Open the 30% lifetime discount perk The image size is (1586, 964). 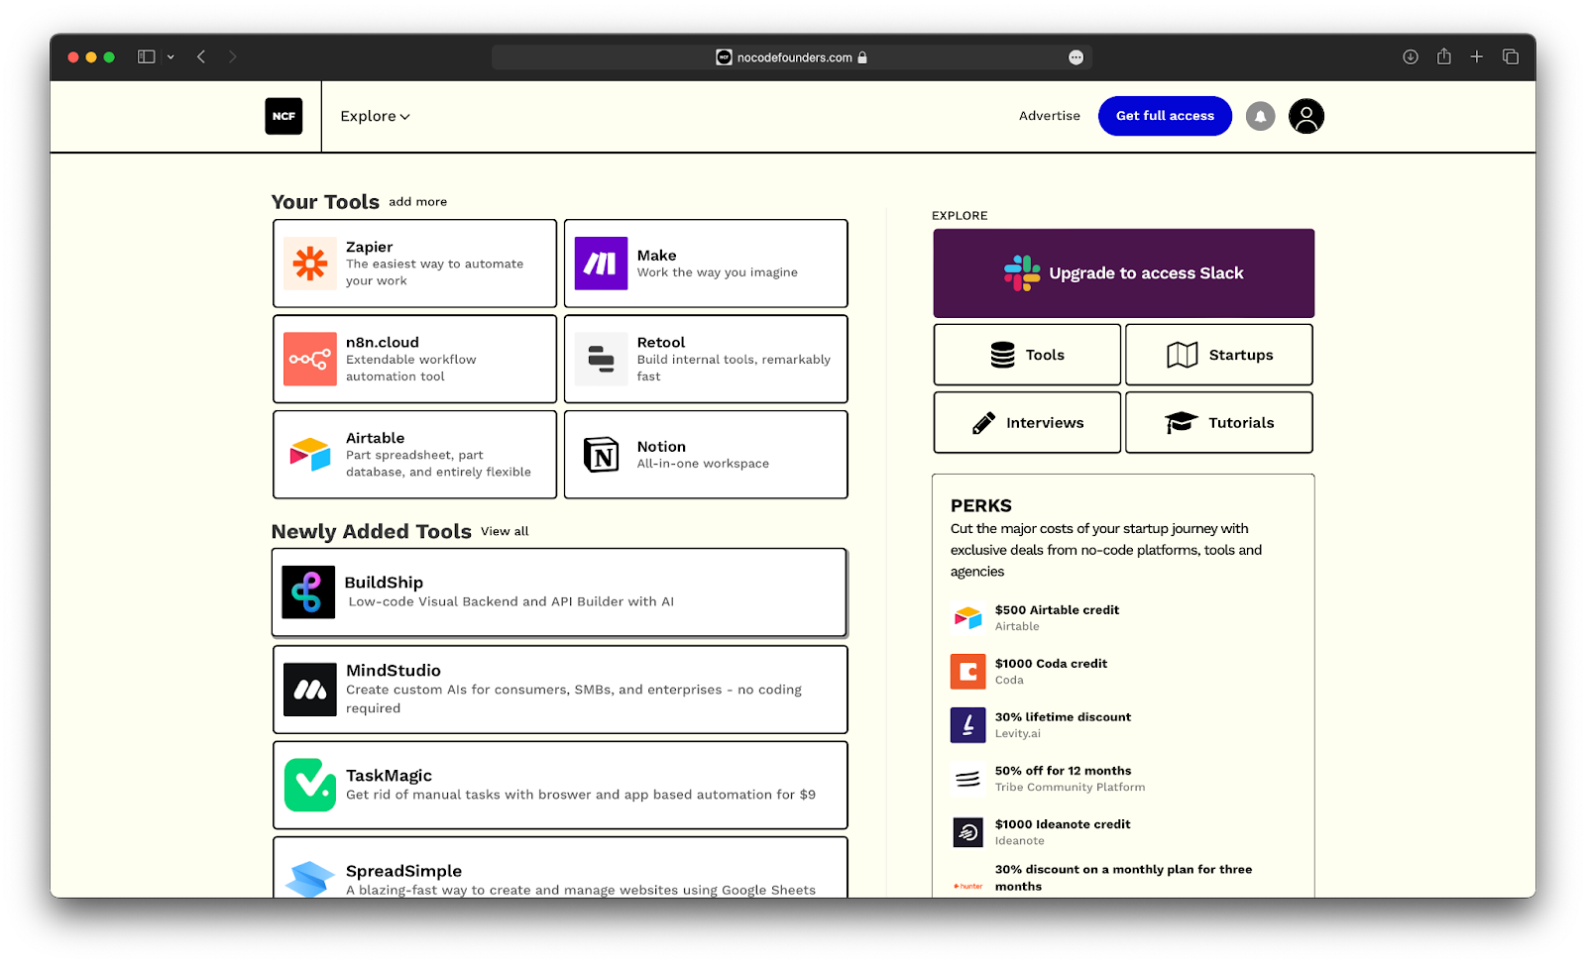[1063, 717]
